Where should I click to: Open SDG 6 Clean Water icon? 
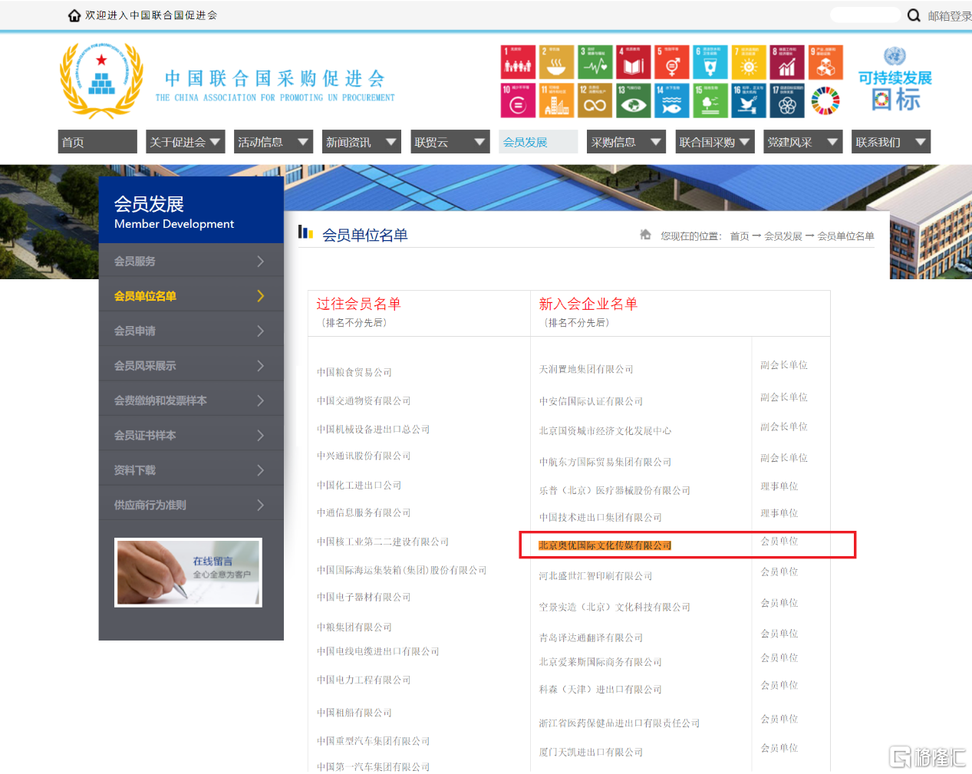click(710, 62)
